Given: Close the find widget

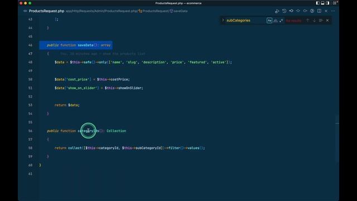Looking at the screenshot, I should click(327, 21).
